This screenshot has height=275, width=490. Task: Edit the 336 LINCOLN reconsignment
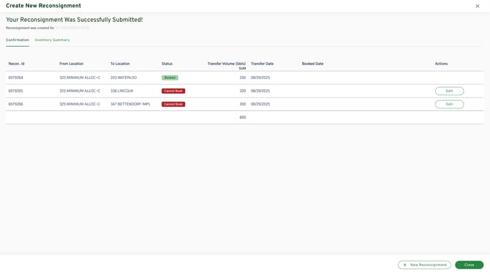[x=449, y=91]
